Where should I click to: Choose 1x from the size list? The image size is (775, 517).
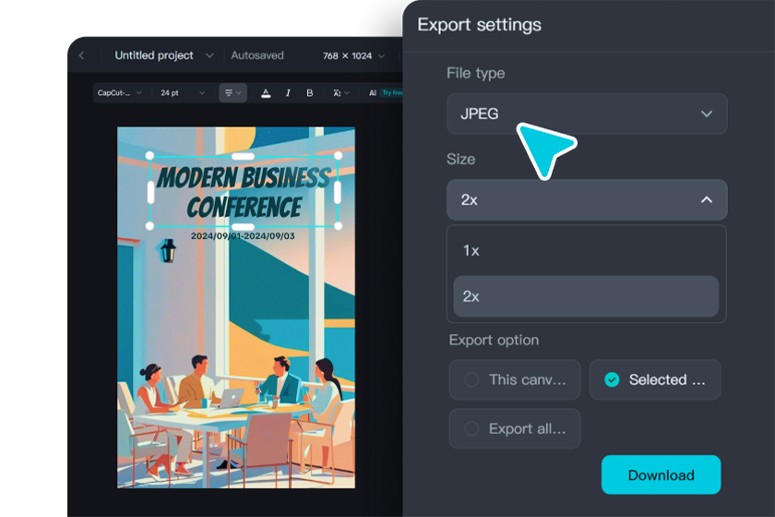[x=586, y=250]
